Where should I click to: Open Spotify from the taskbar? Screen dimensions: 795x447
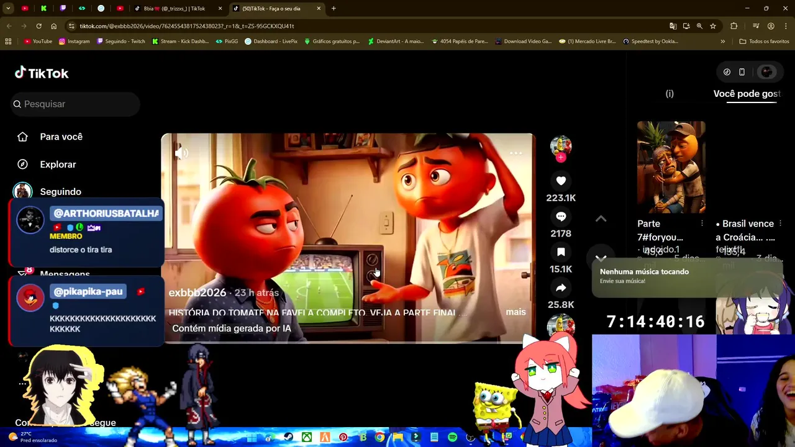[452, 437]
